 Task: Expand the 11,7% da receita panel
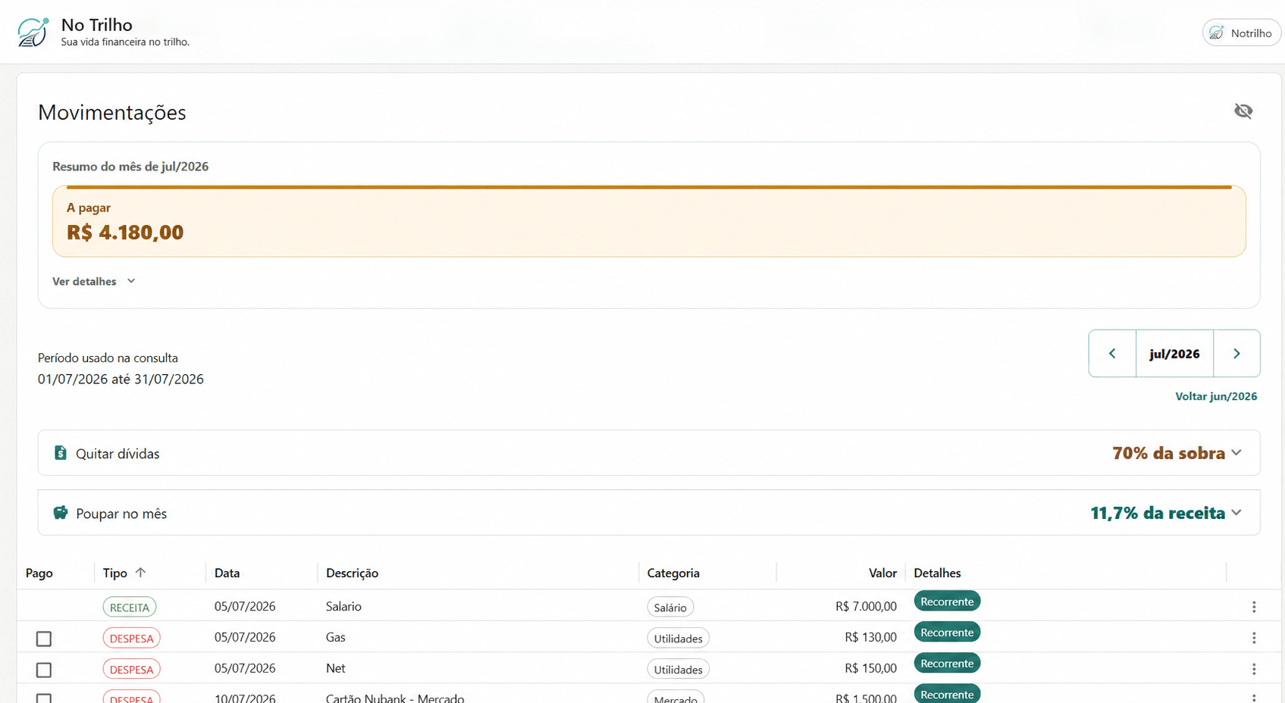click(x=1166, y=513)
